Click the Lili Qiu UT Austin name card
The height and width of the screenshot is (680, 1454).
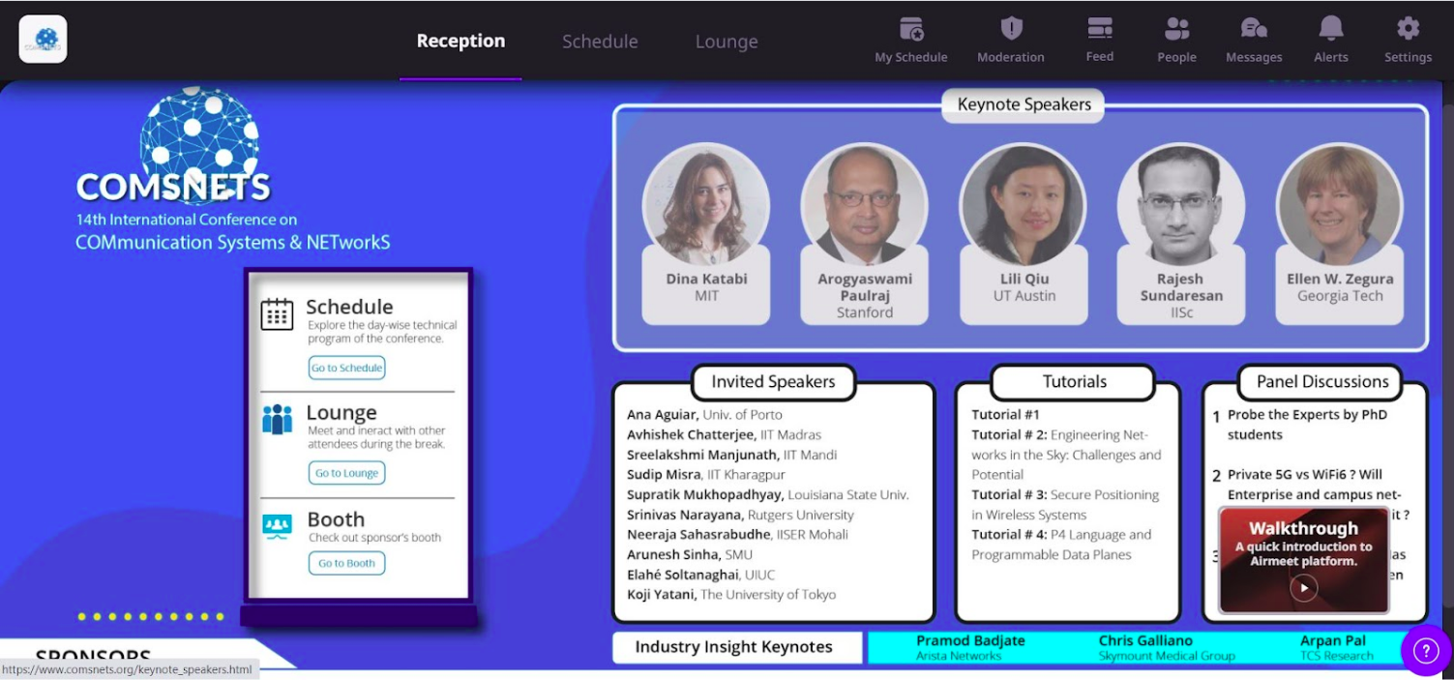coord(1024,287)
